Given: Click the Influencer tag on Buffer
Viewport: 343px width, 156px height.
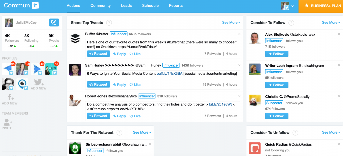Looking at the screenshot, I should point(118,34).
